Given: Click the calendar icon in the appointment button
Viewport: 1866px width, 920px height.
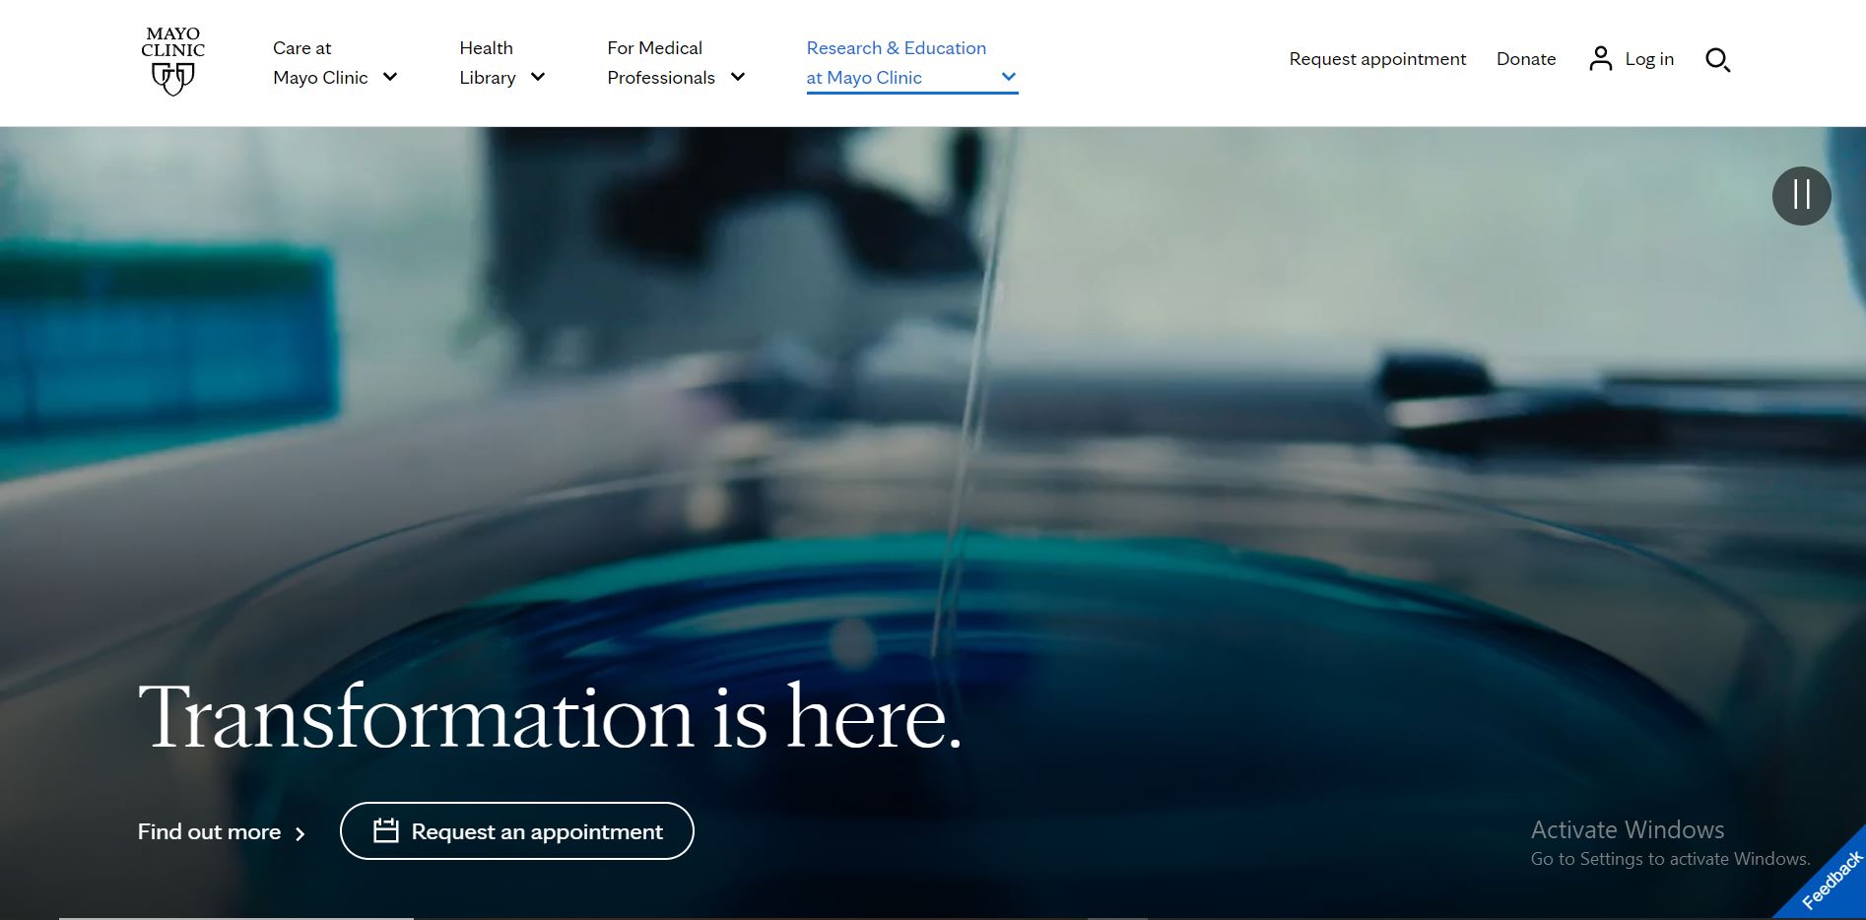Looking at the screenshot, I should point(386,831).
